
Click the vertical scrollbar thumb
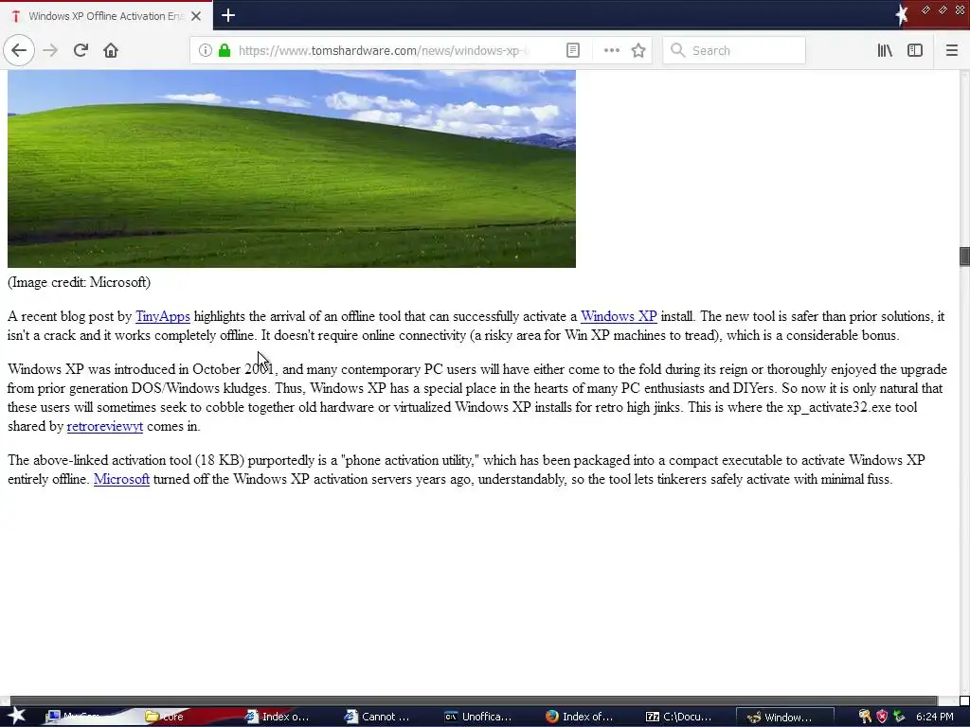tap(964, 256)
